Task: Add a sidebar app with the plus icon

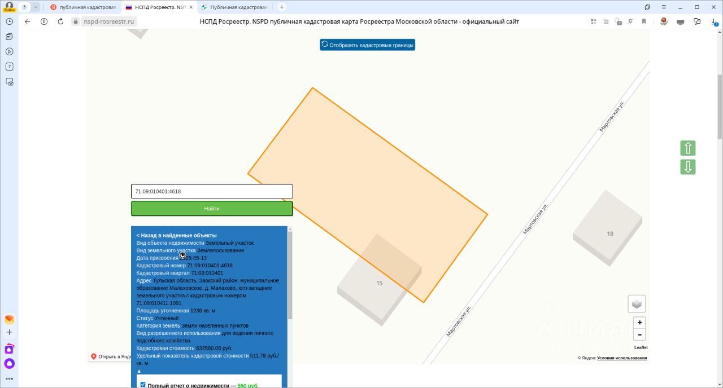Action: [9, 333]
